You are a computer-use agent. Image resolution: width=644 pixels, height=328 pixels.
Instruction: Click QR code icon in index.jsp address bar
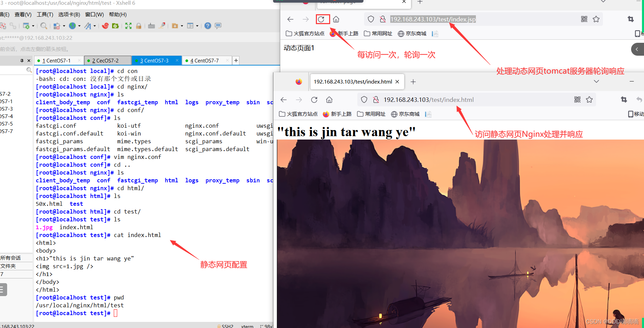(x=584, y=19)
